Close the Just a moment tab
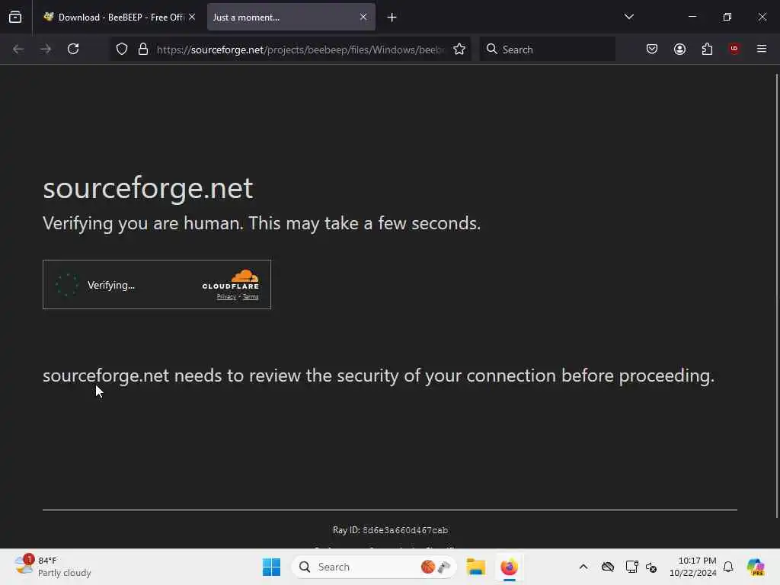 point(363,17)
